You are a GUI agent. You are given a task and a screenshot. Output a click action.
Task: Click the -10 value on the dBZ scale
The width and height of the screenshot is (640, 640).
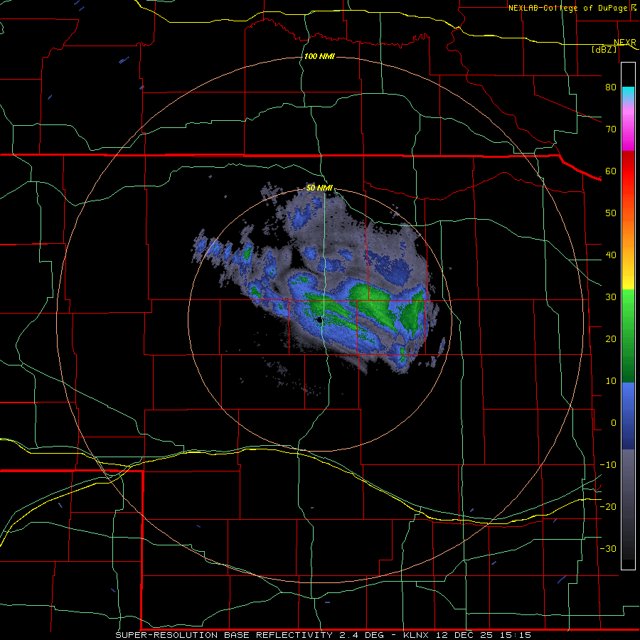coord(608,464)
